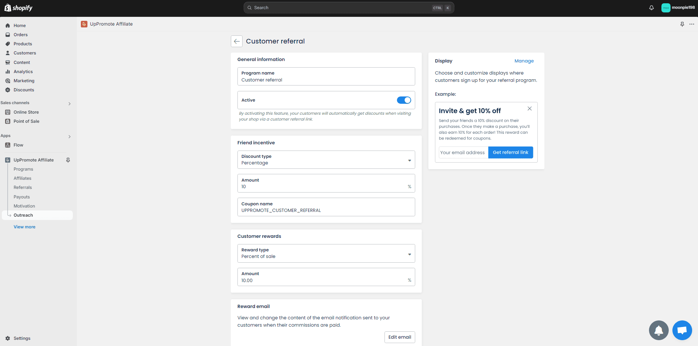Click the Friend incentive Amount field
Screen dimensions: 698x346
[x=326, y=183]
